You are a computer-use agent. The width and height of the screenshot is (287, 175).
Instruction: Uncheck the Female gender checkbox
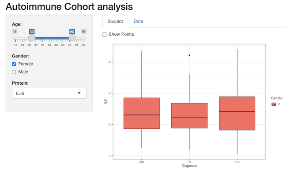(x=14, y=64)
